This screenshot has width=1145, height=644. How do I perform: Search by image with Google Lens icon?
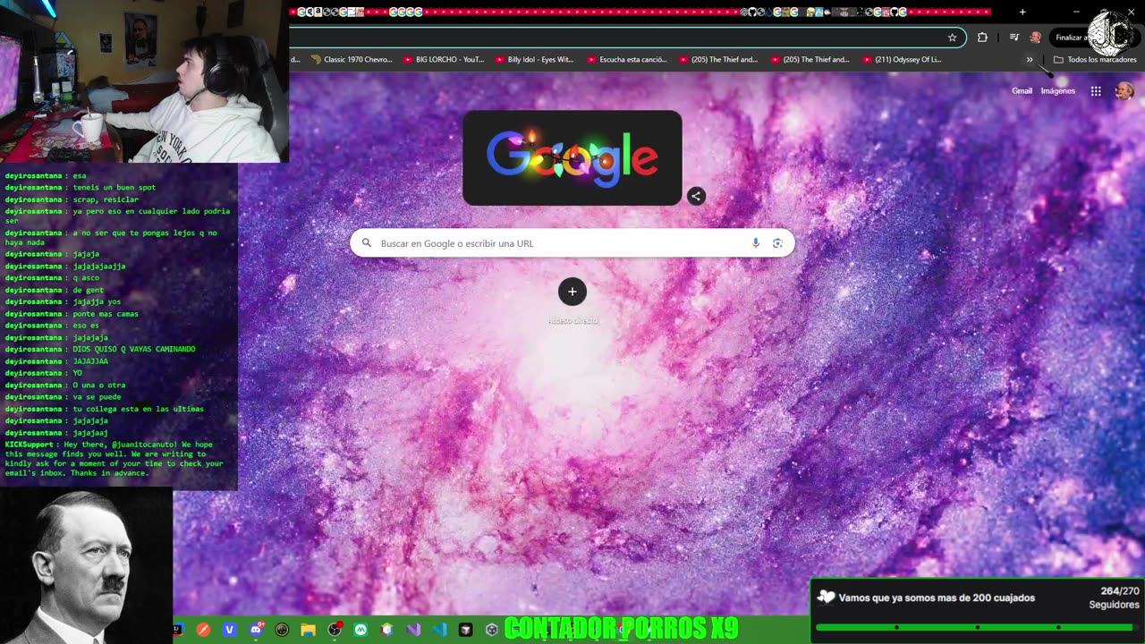777,243
